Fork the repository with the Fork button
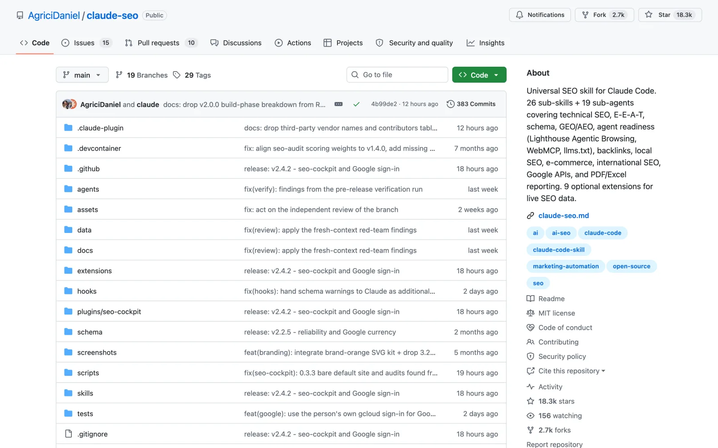 click(x=604, y=15)
